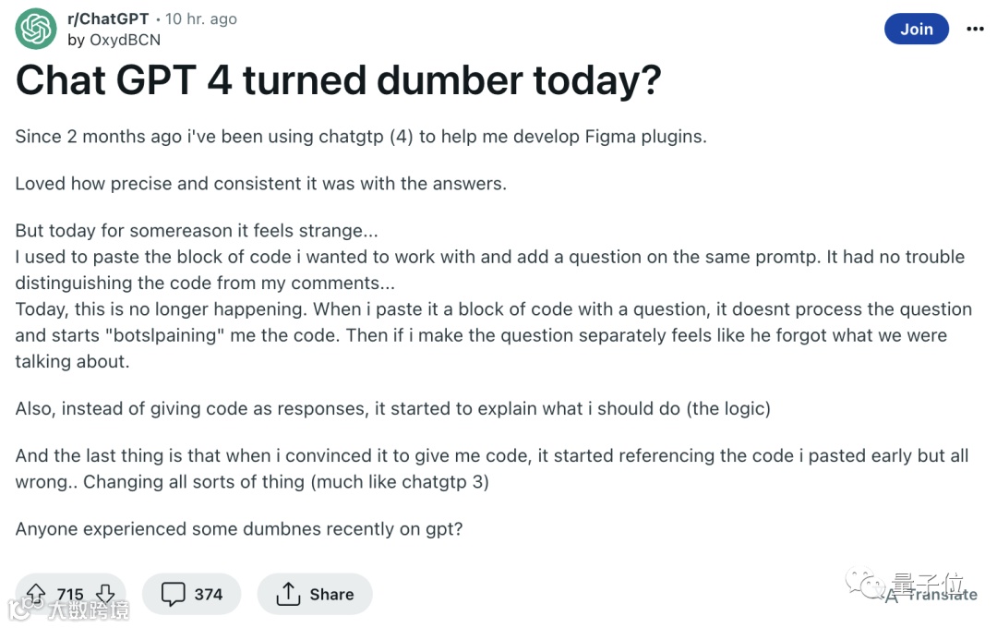The width and height of the screenshot is (997, 628).
Task: Click the Translate text label
Action: click(942, 595)
